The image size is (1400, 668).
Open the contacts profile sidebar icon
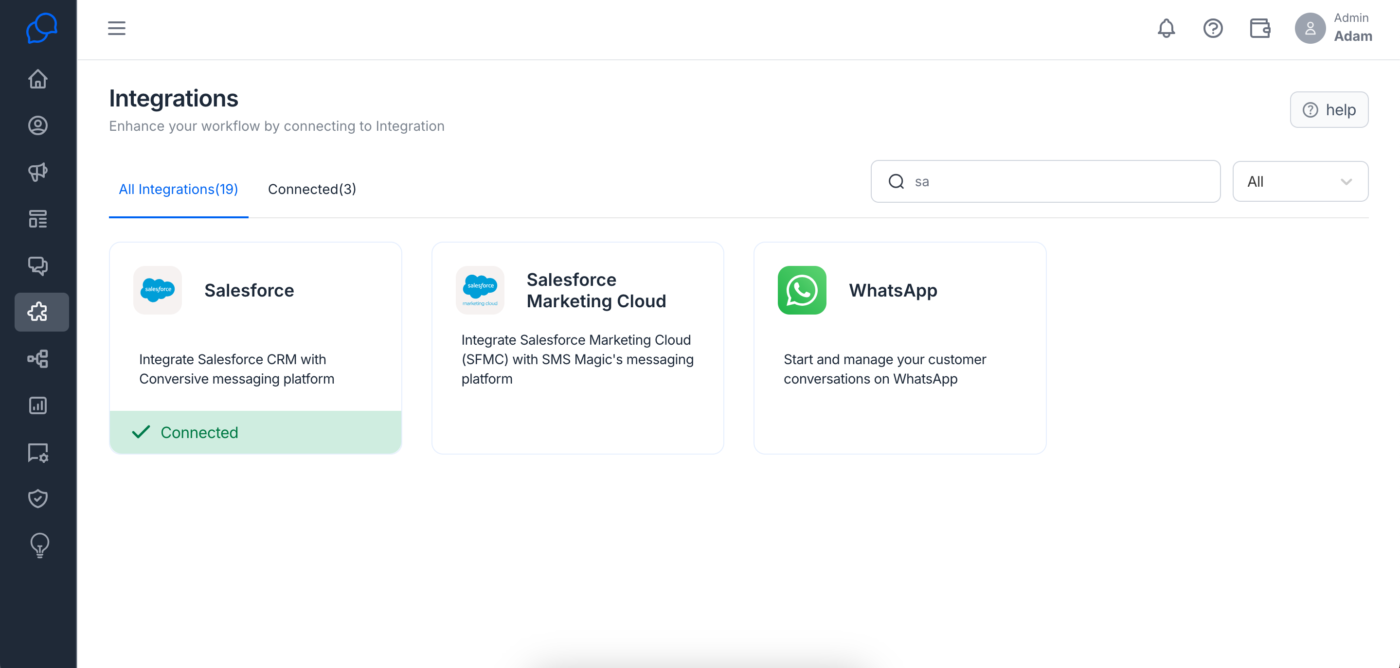point(38,125)
